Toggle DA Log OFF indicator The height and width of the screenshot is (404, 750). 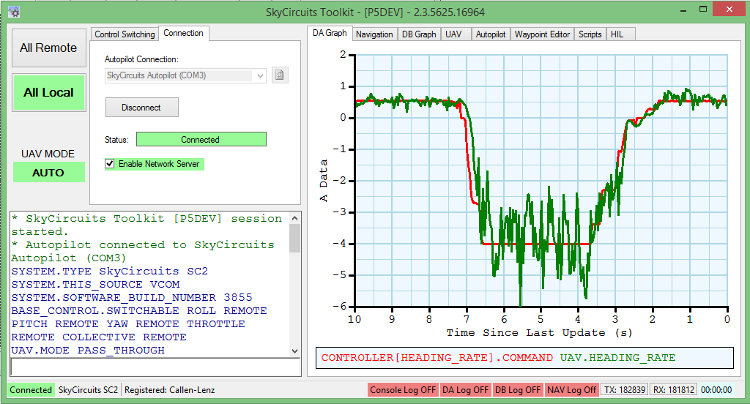click(465, 390)
